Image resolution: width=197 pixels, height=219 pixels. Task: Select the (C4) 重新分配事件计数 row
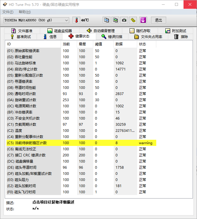click(x=81, y=137)
